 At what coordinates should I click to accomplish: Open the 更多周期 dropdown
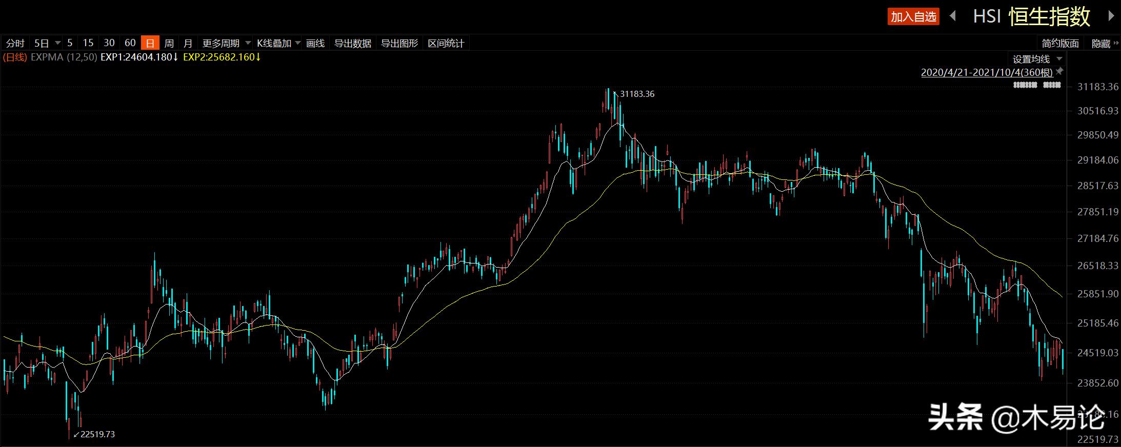pos(226,43)
